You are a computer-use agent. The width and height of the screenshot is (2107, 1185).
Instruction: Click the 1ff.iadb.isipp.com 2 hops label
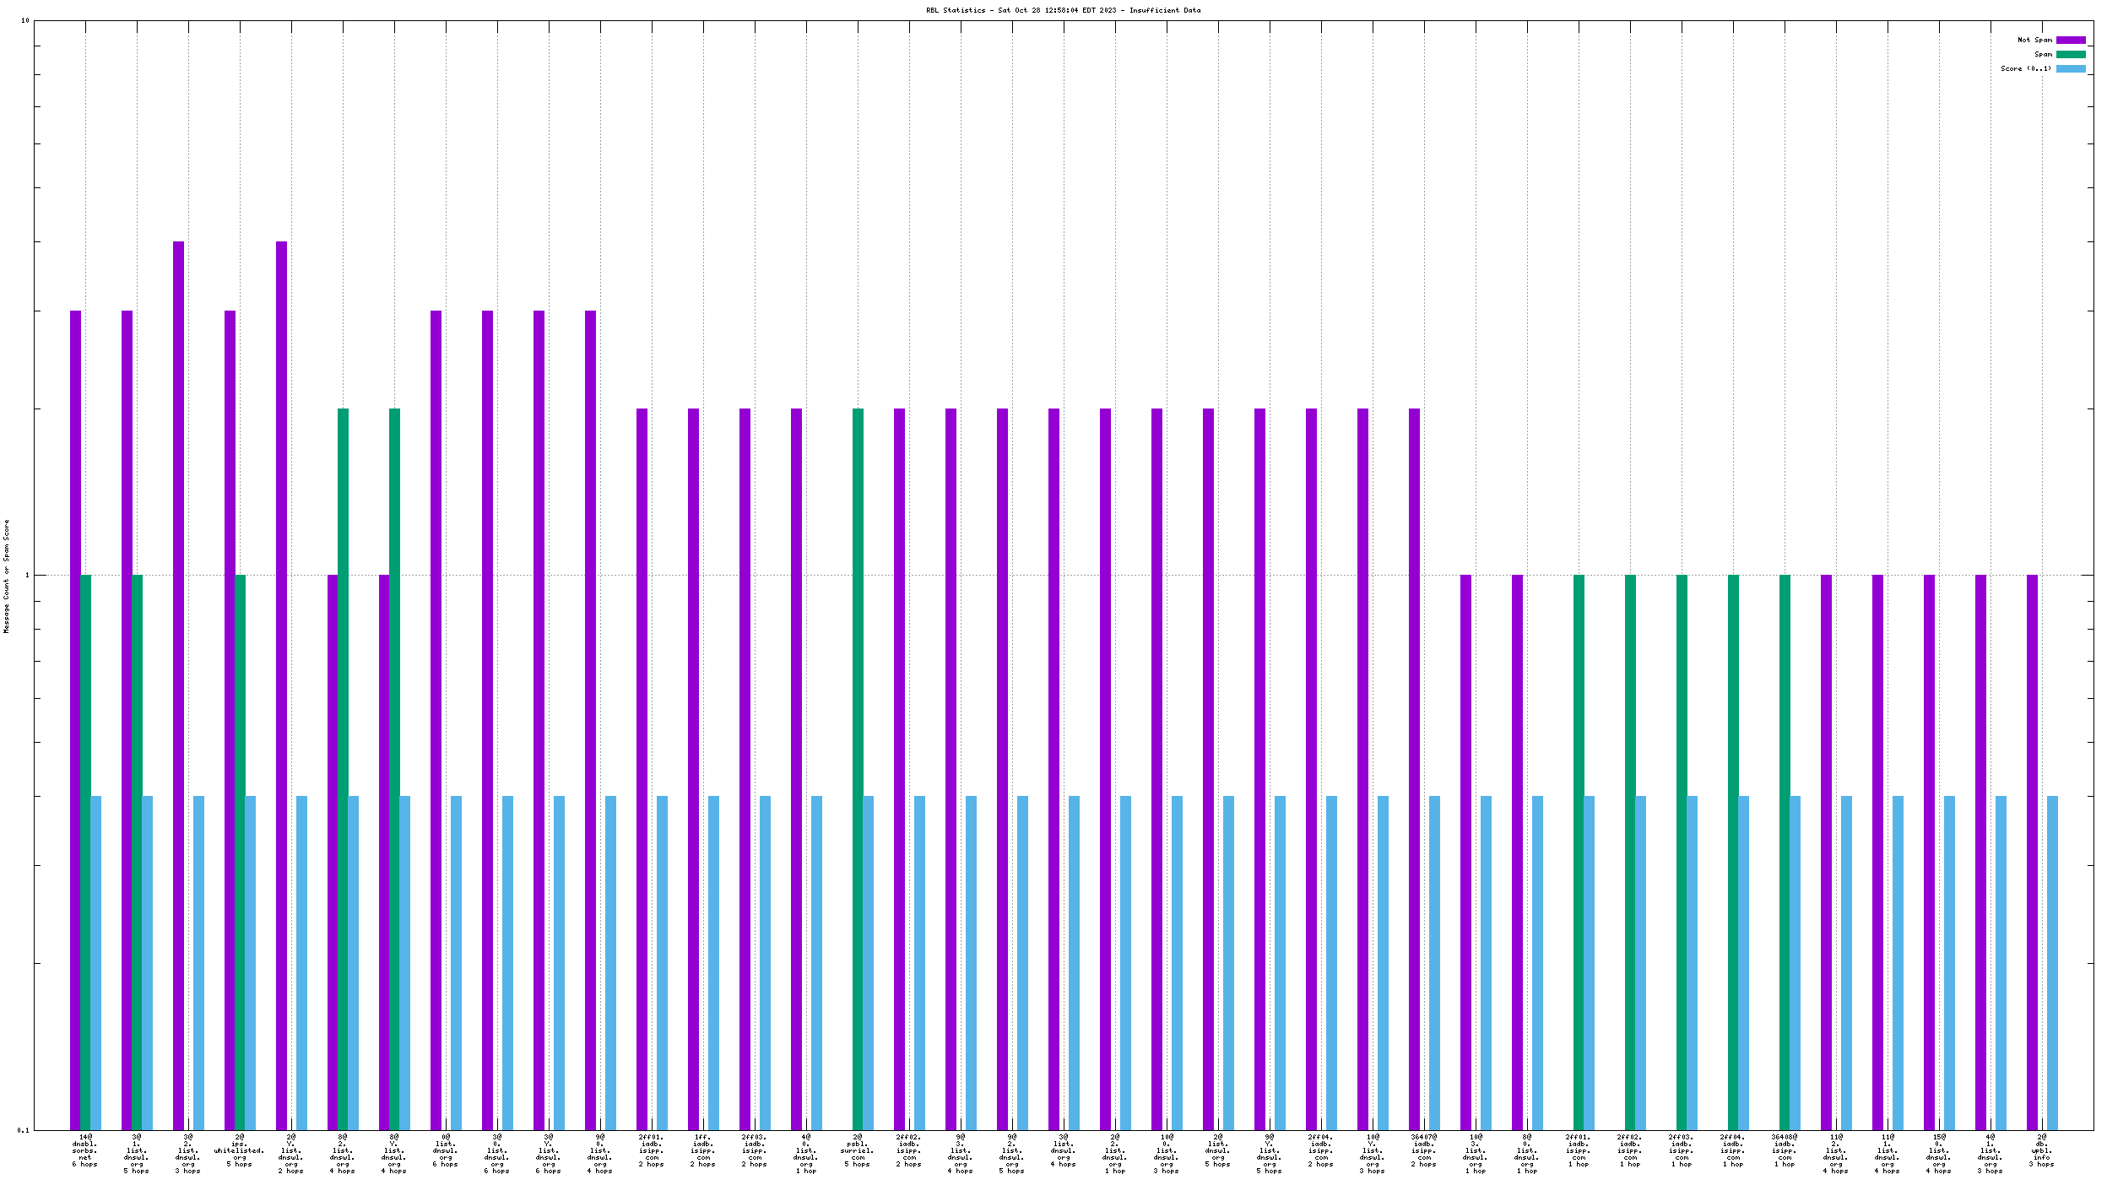click(x=702, y=1150)
